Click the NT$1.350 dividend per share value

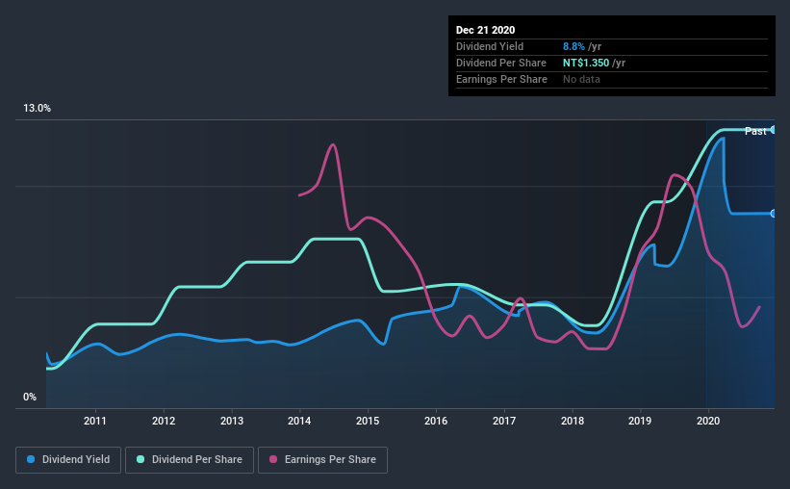coord(586,63)
